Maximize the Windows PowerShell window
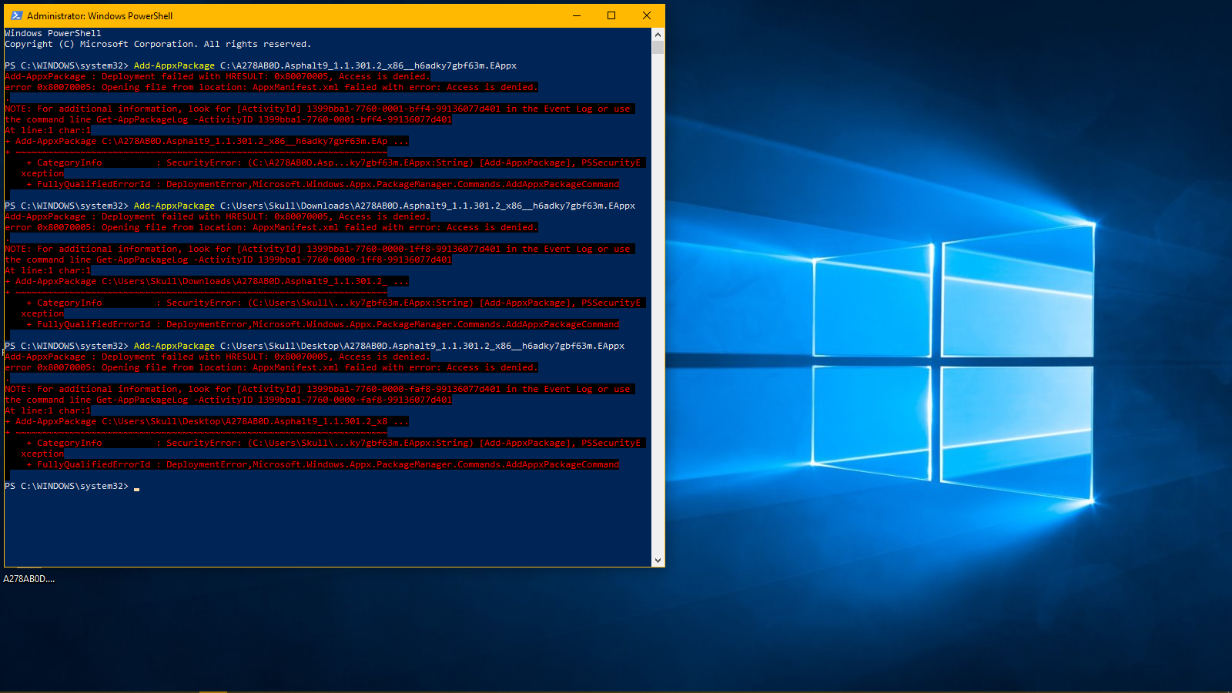The image size is (1232, 693). (611, 15)
